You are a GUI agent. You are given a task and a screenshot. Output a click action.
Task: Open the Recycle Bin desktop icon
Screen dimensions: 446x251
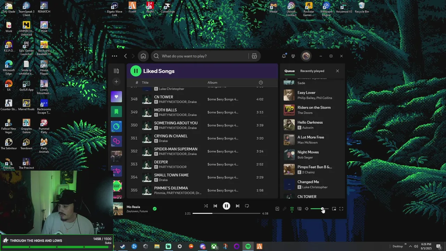point(362,8)
